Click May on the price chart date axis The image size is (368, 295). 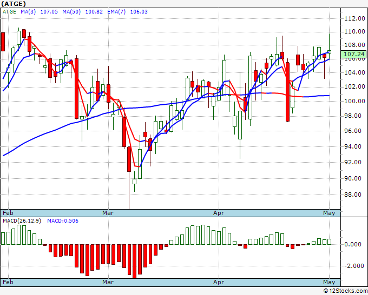tap(329, 213)
